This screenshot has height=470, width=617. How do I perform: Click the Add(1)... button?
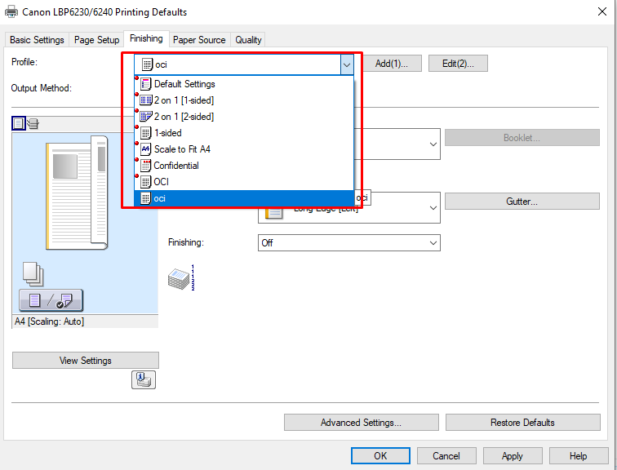click(x=392, y=64)
